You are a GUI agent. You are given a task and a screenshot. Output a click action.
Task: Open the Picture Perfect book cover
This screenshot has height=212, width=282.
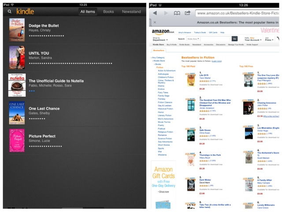click(x=17, y=140)
